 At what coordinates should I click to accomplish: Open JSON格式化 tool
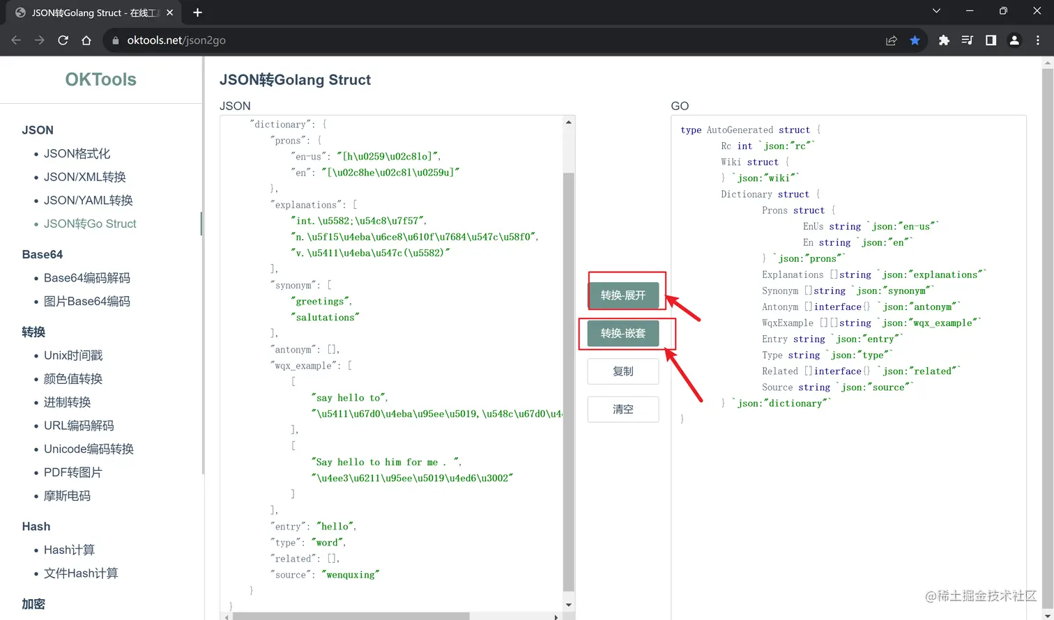pyautogui.click(x=77, y=153)
